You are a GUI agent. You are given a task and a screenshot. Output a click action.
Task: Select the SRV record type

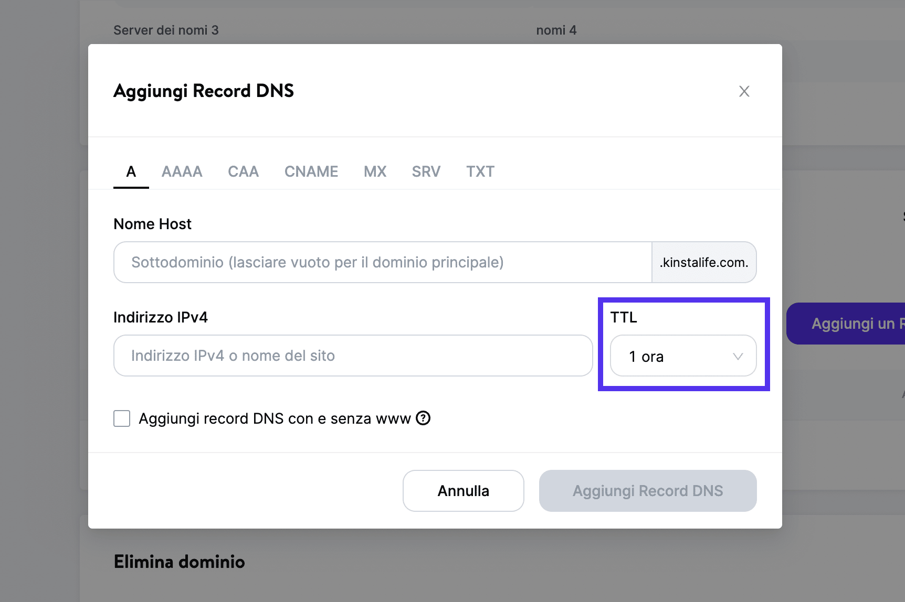pos(425,171)
